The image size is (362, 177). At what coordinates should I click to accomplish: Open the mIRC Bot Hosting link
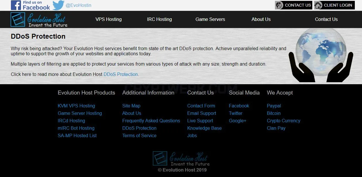coord(76,128)
